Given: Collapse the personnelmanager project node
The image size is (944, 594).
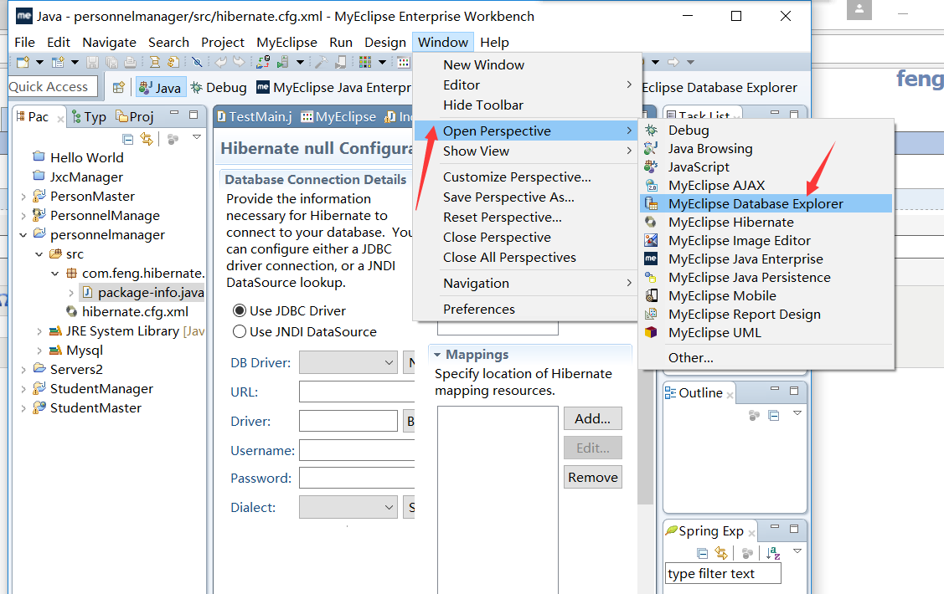Looking at the screenshot, I should coord(23,234).
